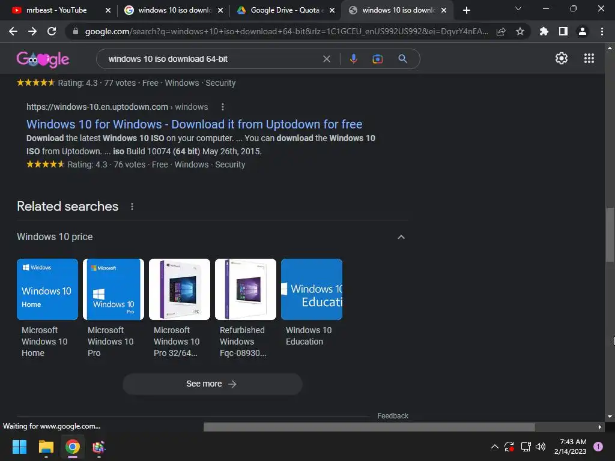Open Related searches options menu
The image size is (615, 461).
pos(132,206)
